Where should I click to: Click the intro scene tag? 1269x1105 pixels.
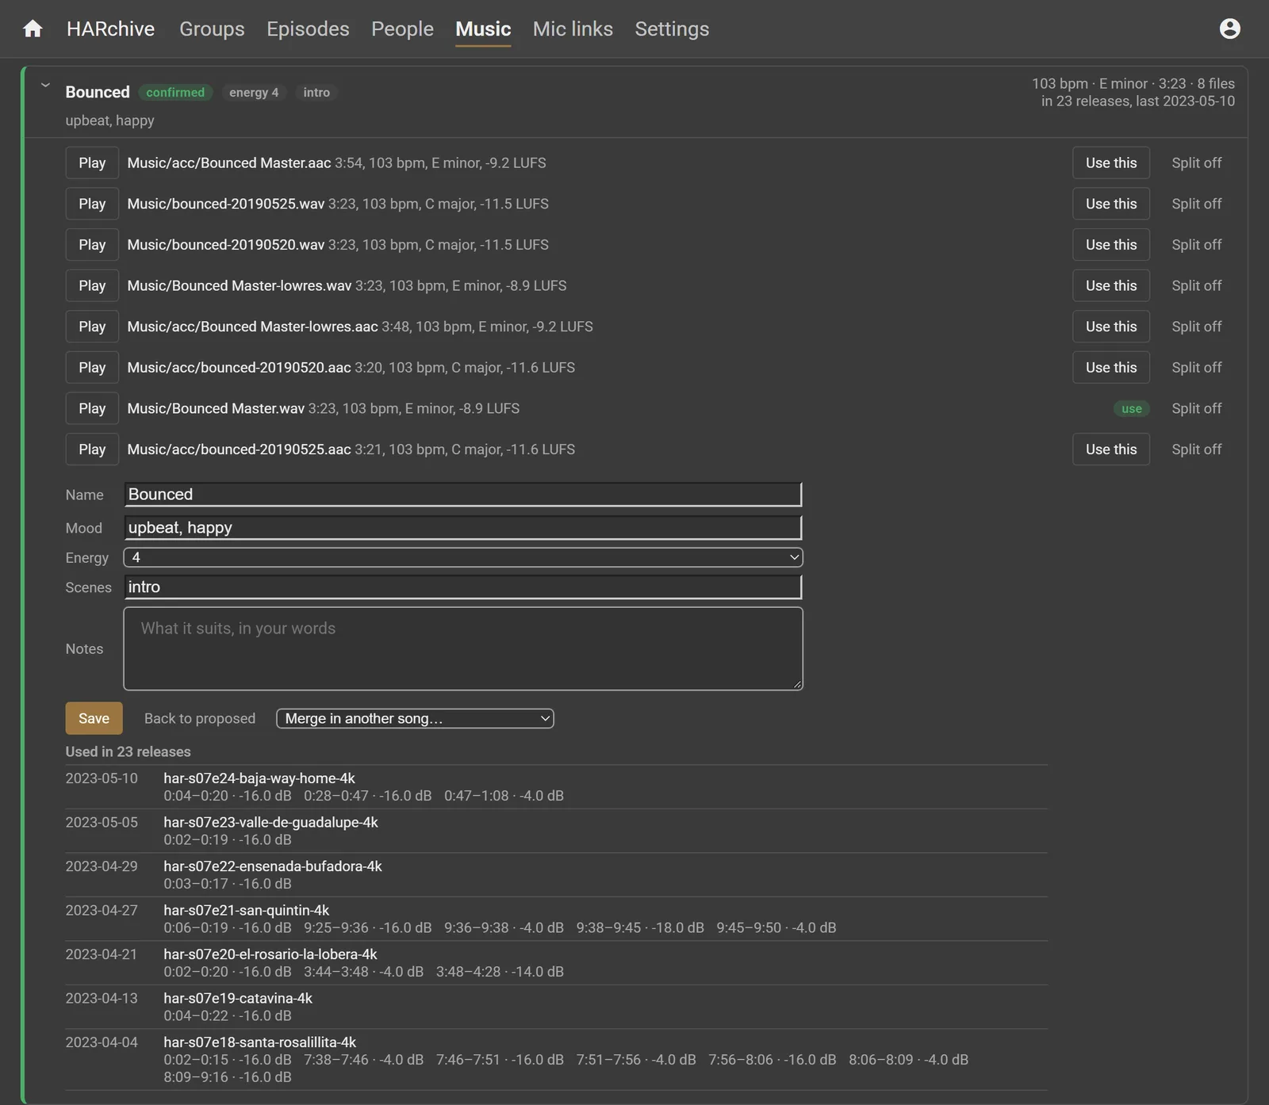click(316, 93)
